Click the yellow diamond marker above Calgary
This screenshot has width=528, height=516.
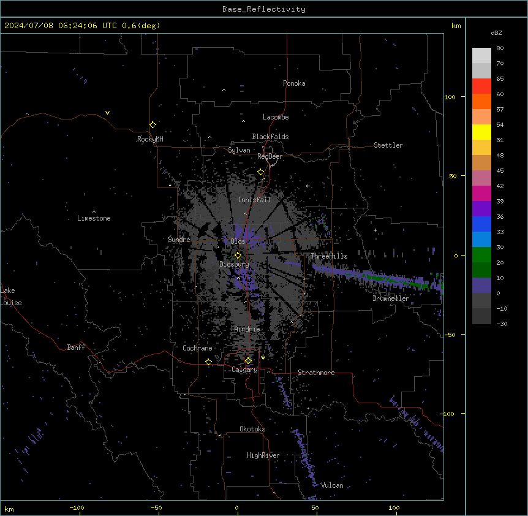point(248,361)
